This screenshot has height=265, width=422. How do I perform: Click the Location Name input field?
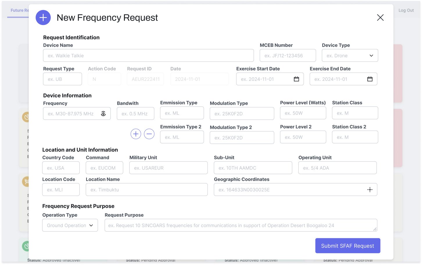click(x=146, y=190)
